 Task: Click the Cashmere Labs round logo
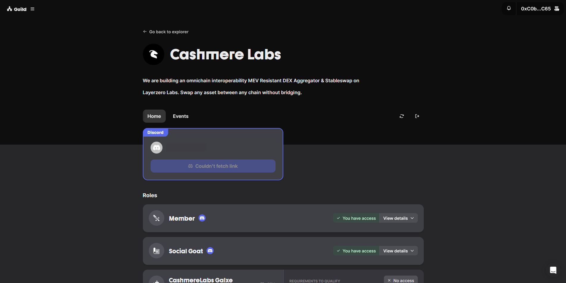(154, 54)
